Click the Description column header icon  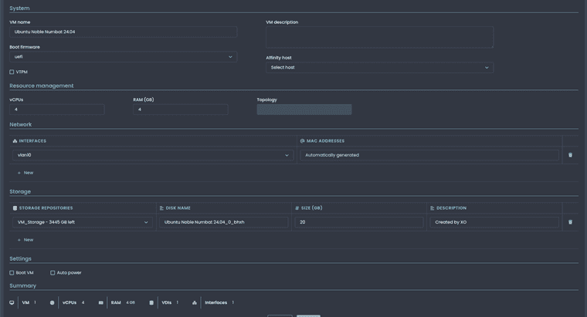click(433, 207)
